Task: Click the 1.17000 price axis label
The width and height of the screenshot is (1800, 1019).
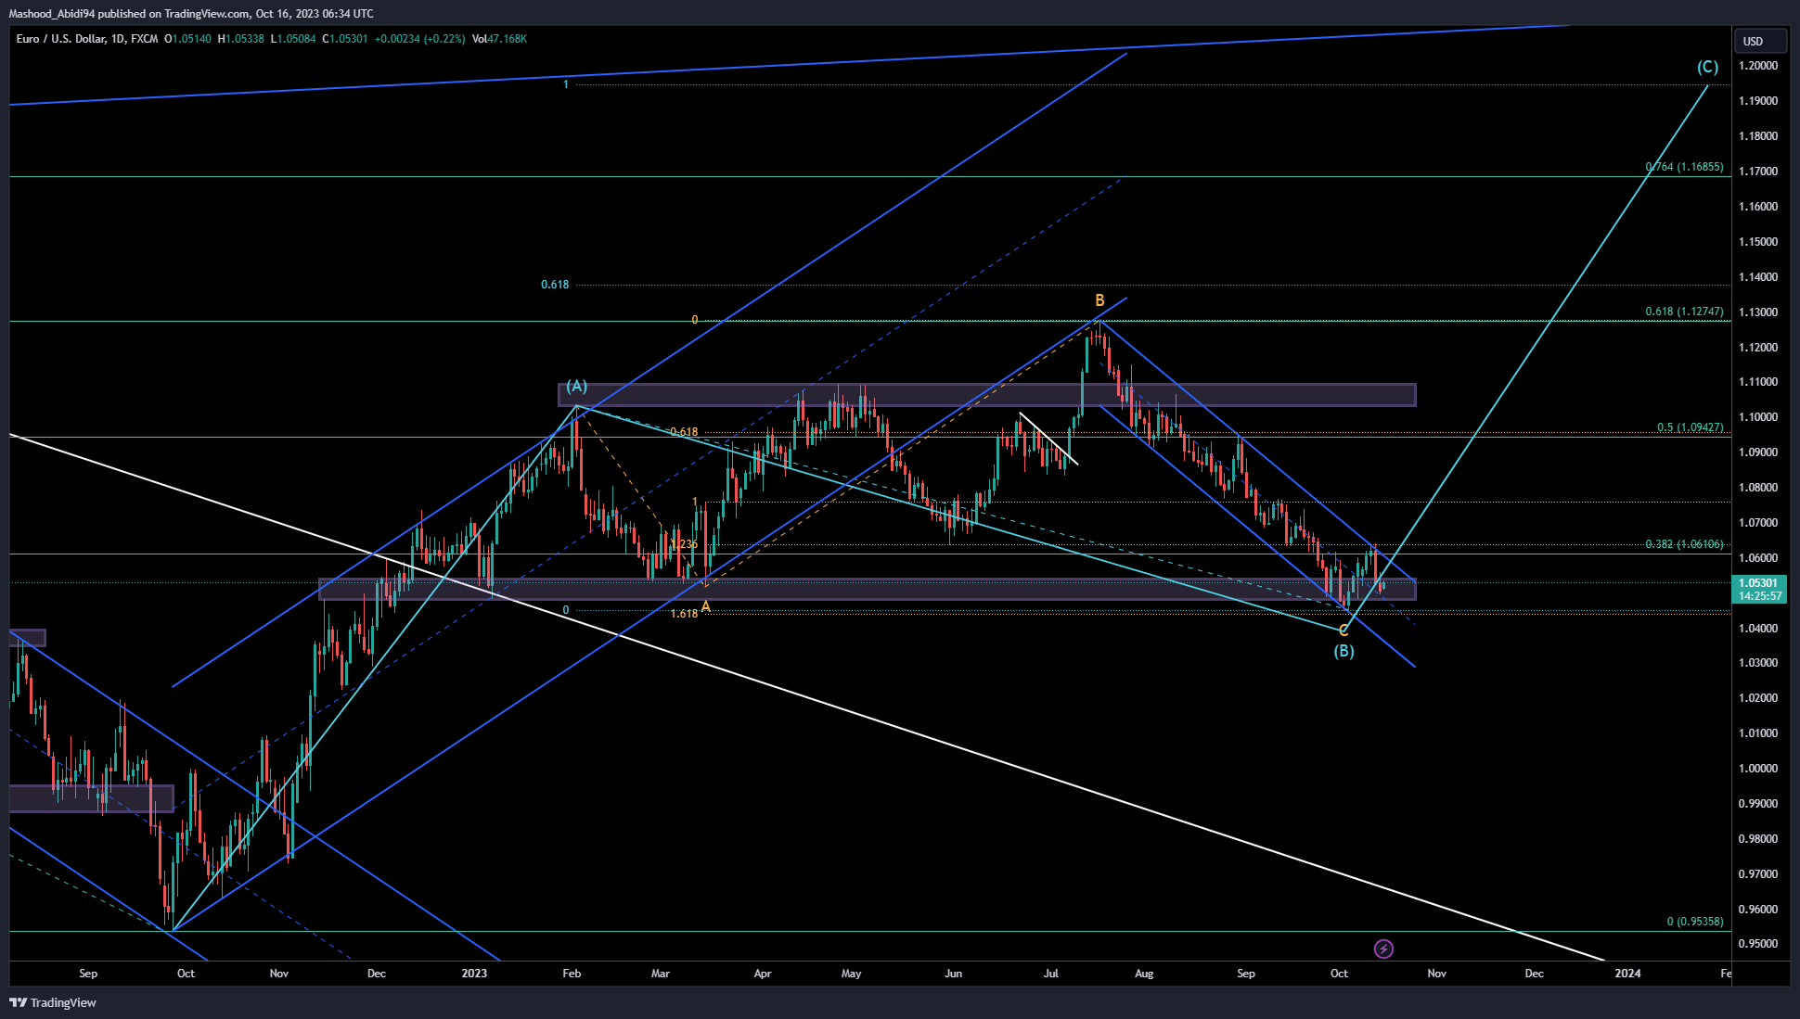Action: tap(1758, 172)
